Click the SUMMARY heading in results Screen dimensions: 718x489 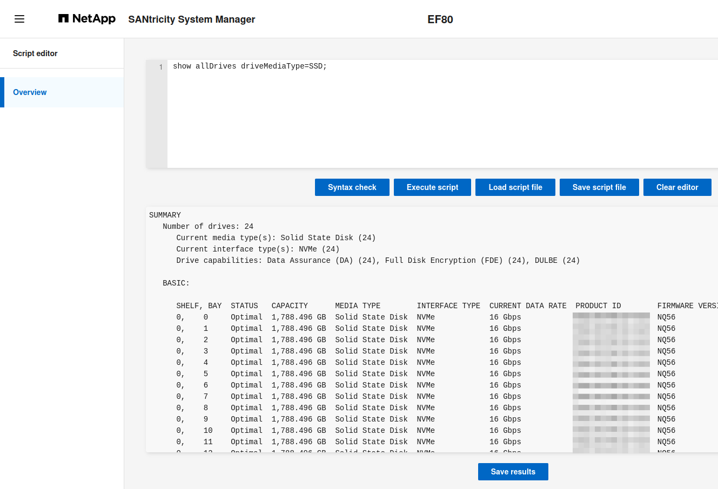pos(165,215)
